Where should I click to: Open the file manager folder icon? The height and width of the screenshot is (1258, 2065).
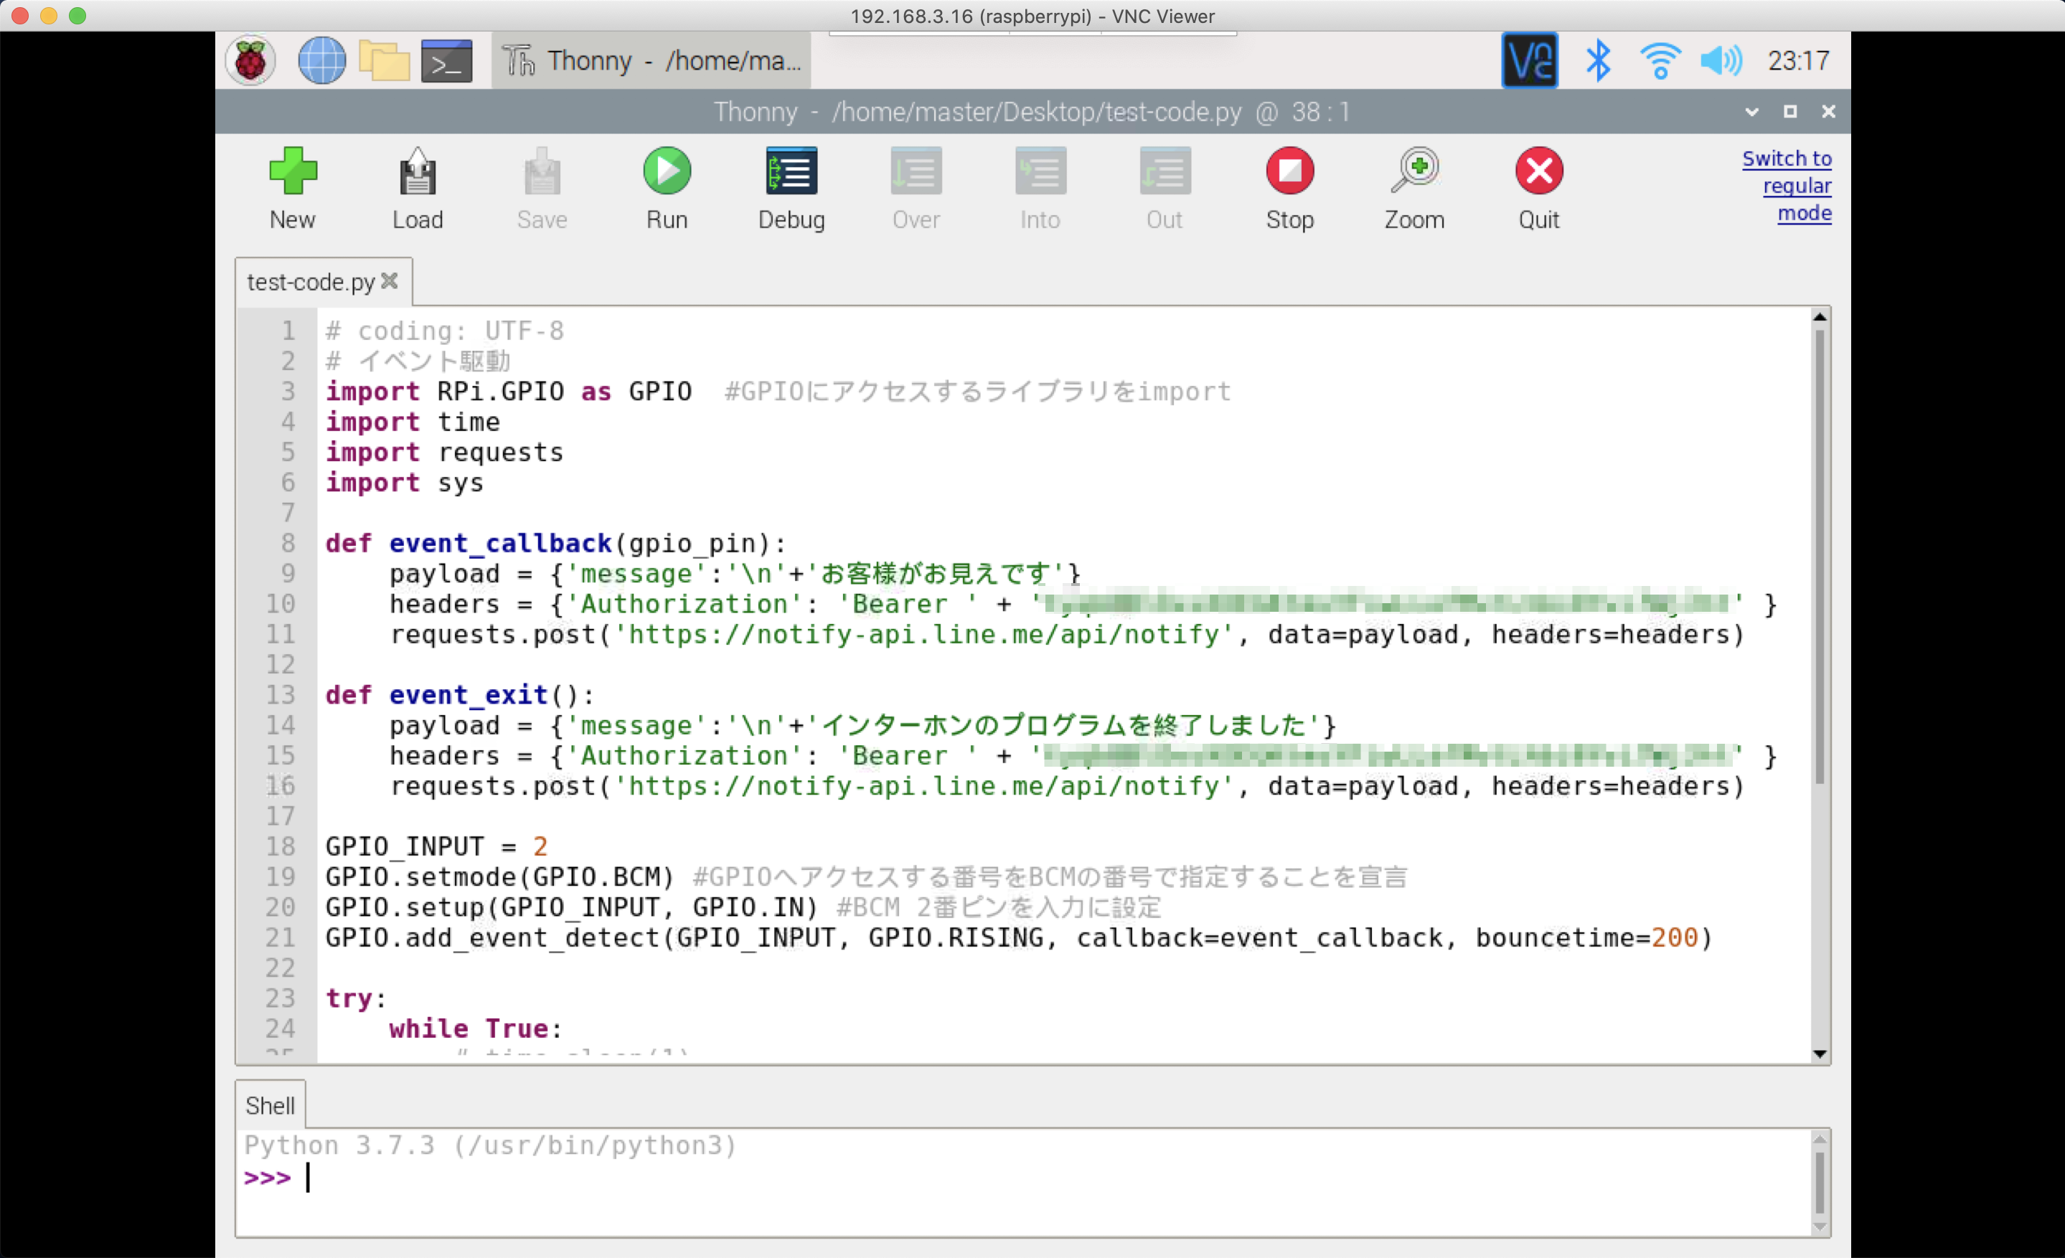pos(384,61)
